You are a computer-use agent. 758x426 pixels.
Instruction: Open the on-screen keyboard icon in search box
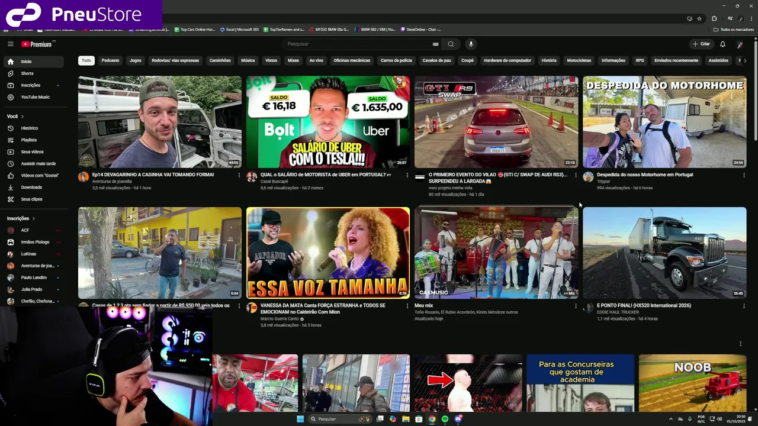435,44
